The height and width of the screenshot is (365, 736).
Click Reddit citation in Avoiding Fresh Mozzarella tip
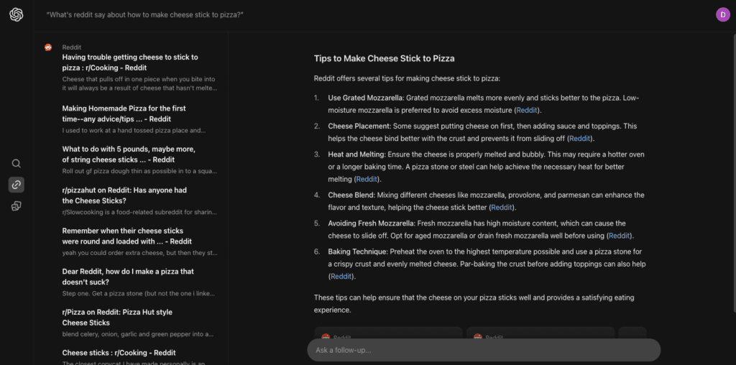pyautogui.click(x=620, y=236)
